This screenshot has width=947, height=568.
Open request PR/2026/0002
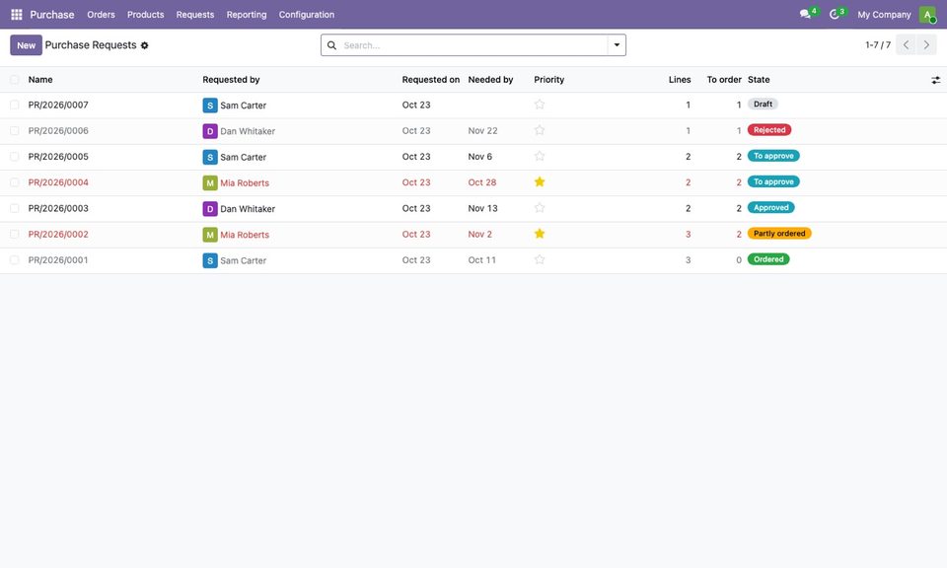tap(58, 235)
